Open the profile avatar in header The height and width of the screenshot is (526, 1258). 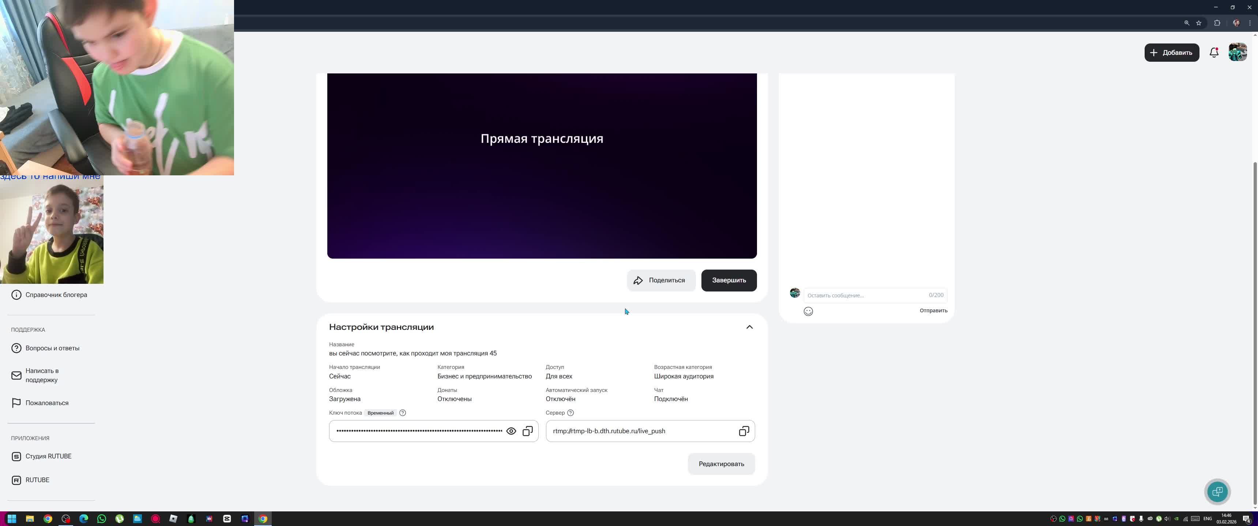click(x=1238, y=52)
